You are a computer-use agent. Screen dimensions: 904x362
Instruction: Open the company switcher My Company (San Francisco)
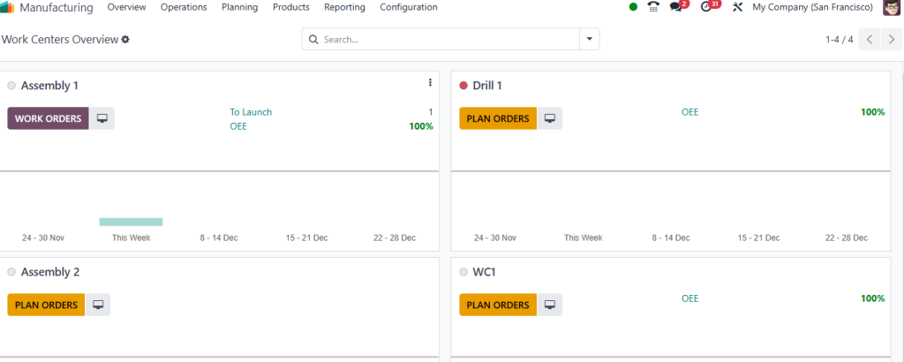coord(812,7)
